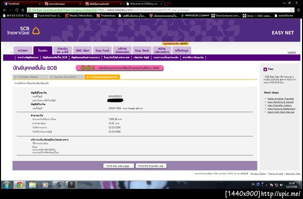Open the MYDESIGN-CL bookmark
This screenshot has height=199, width=303.
coord(17,16)
